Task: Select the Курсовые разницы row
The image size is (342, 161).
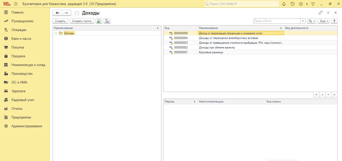Action: 211,52
